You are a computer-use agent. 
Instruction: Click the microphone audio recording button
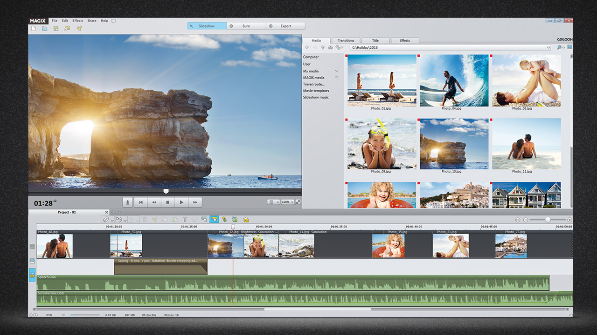click(x=128, y=202)
